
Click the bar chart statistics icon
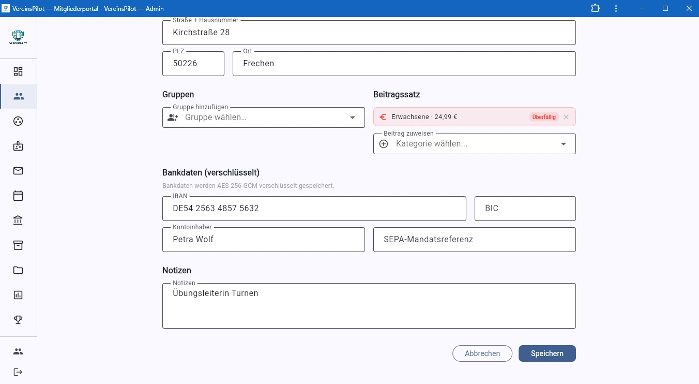pos(18,294)
